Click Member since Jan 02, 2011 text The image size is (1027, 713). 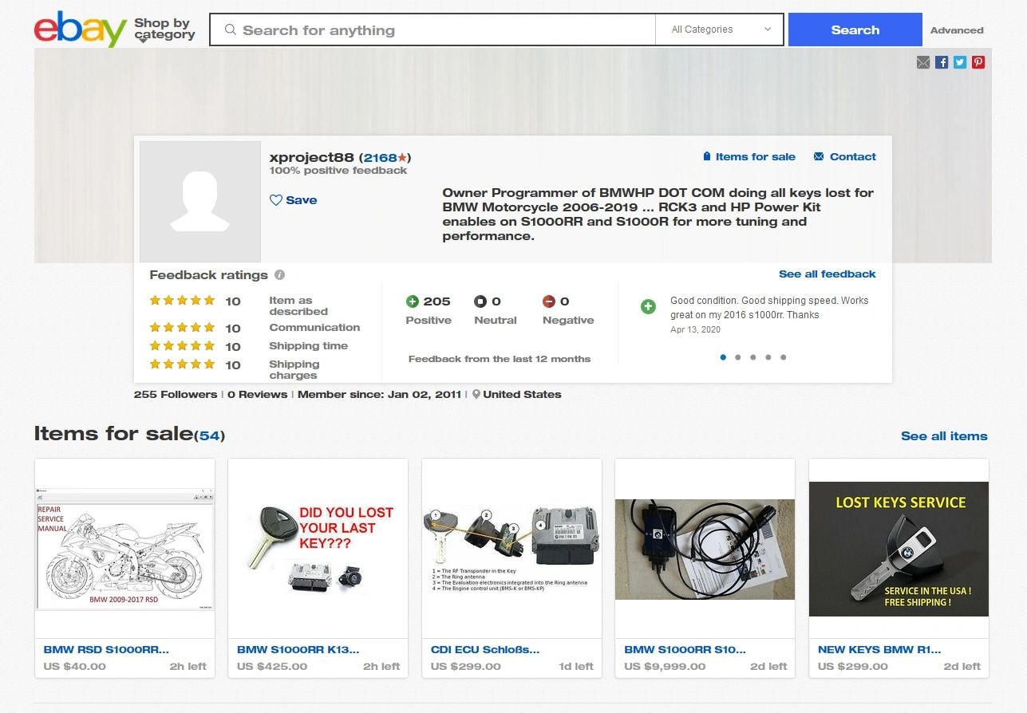point(380,394)
